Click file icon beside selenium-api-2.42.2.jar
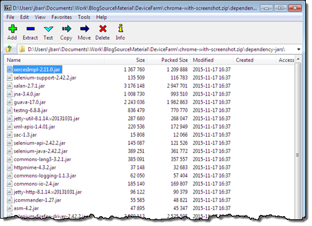This screenshot has height=226, width=312. coord(9,143)
